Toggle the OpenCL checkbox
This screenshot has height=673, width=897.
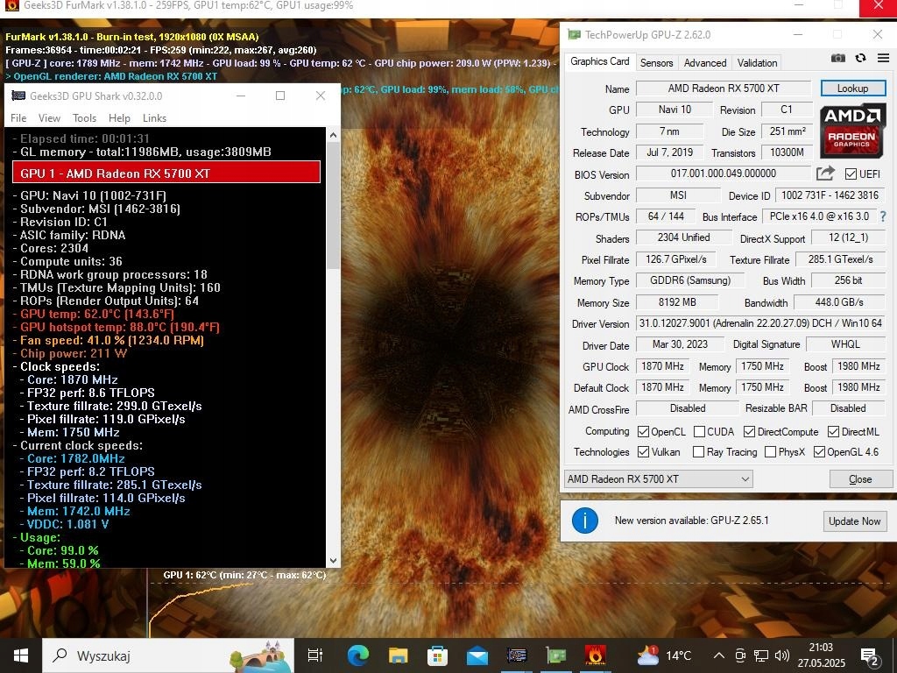pos(643,431)
